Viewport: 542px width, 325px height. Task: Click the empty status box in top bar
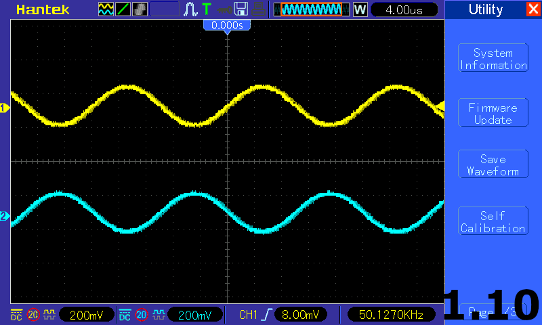point(165,9)
